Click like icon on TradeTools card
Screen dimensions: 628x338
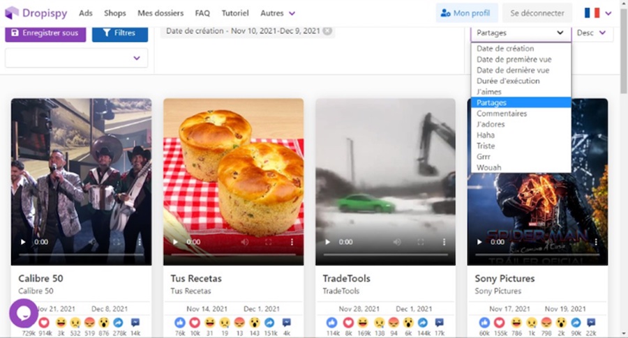[331, 323]
